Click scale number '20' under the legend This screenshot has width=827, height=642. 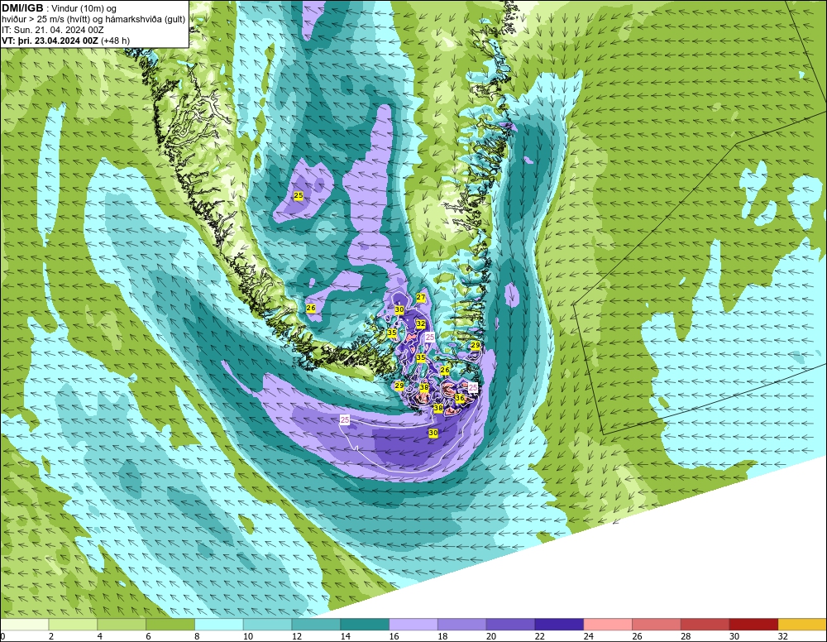(491, 636)
